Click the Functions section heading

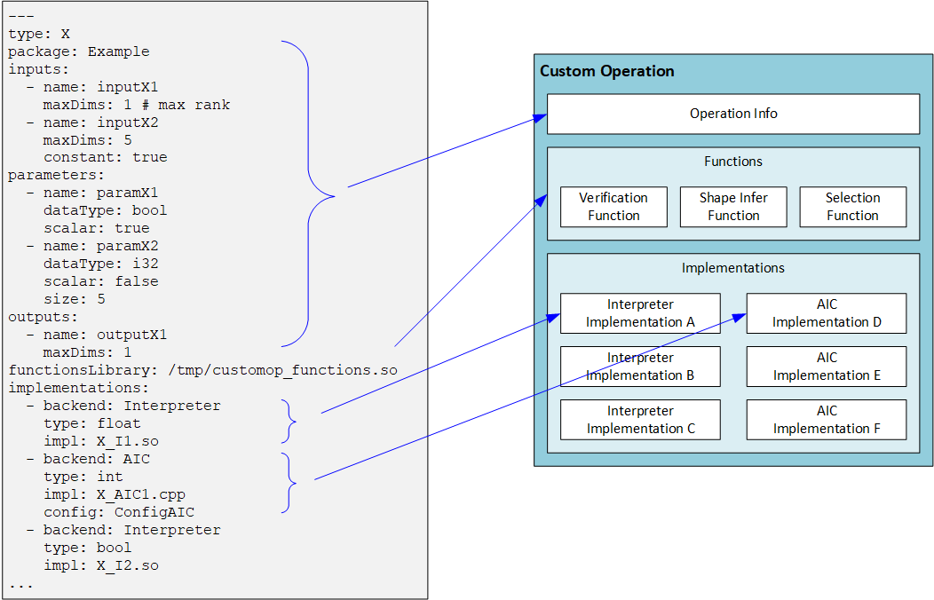732,162
